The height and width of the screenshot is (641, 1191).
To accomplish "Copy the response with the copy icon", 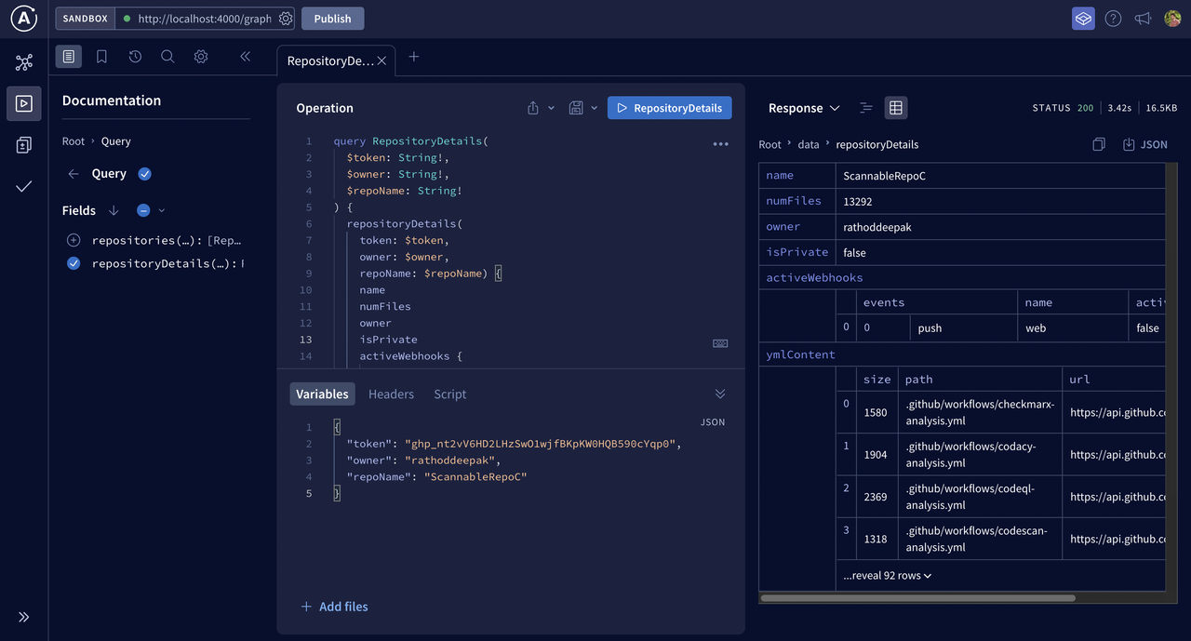I will click(x=1099, y=144).
